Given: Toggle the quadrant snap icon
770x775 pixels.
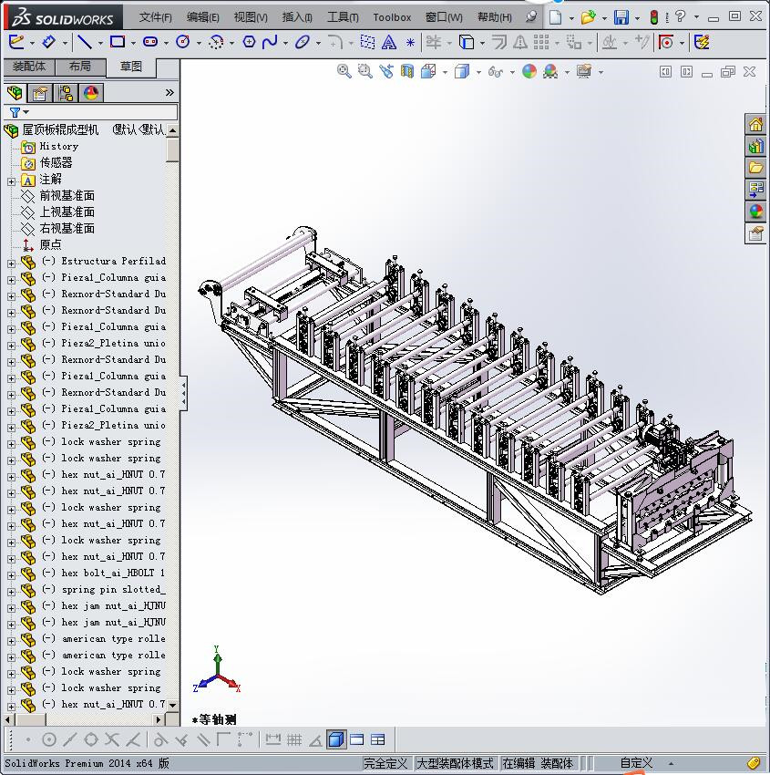Looking at the screenshot, I should tap(91, 740).
